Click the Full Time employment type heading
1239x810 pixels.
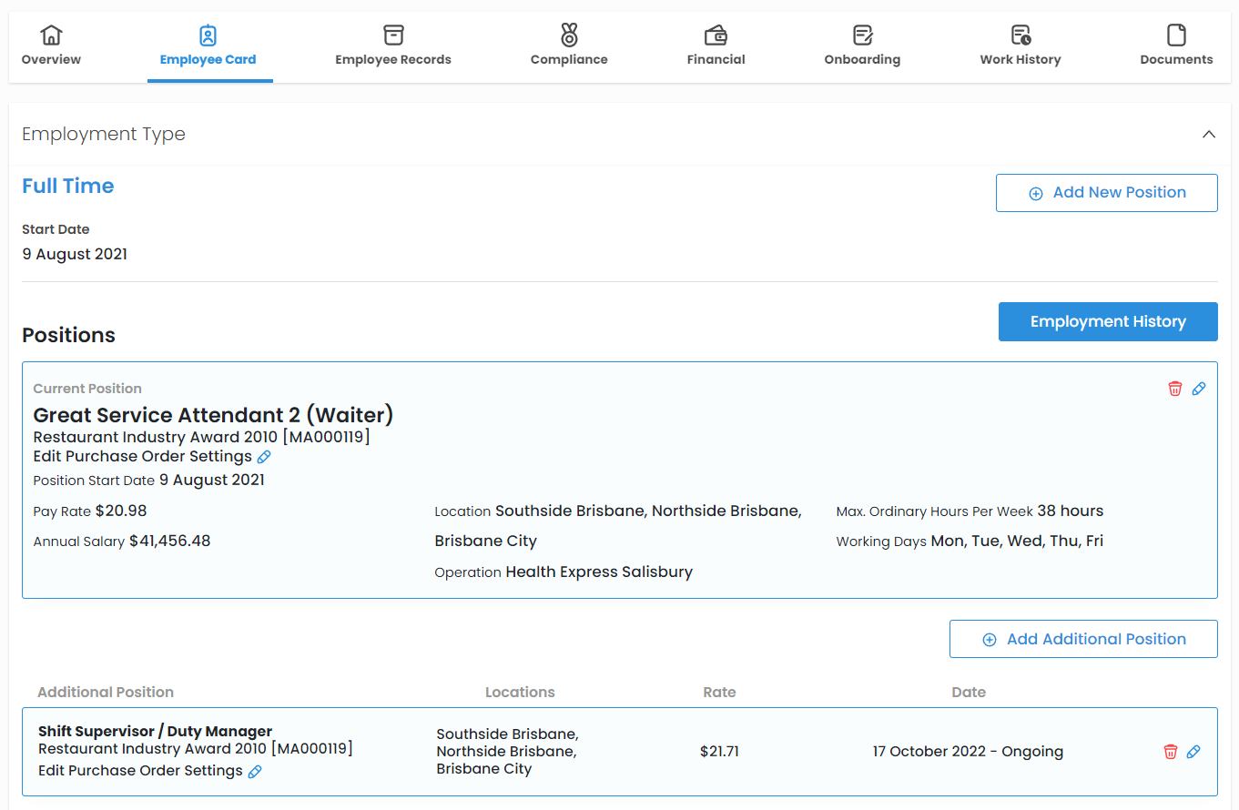point(68,187)
